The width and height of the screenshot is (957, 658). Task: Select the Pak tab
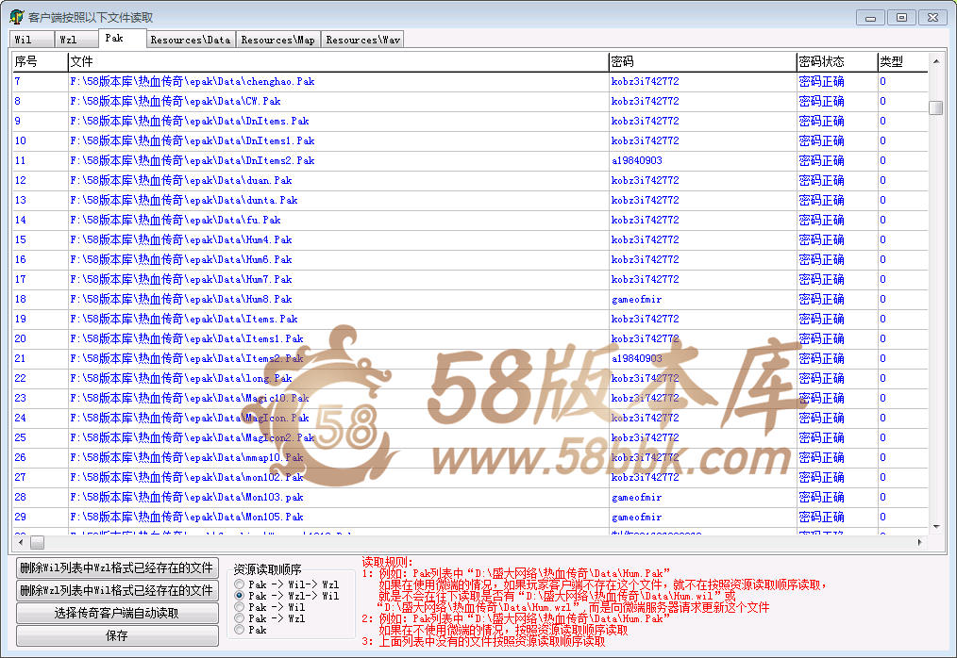coord(122,38)
